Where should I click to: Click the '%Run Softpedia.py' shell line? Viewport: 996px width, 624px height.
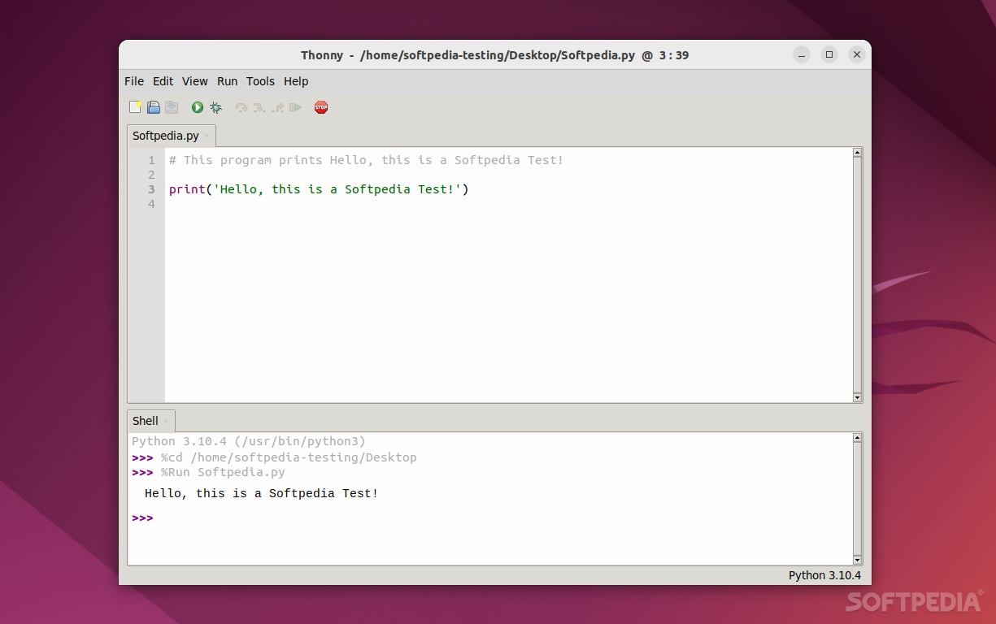223,472
